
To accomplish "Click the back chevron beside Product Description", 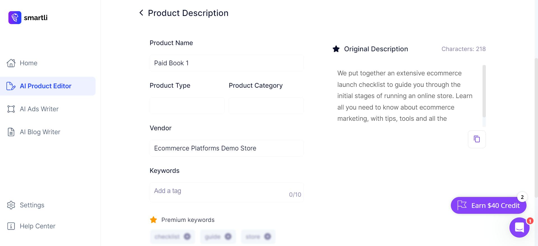I will pos(141,13).
